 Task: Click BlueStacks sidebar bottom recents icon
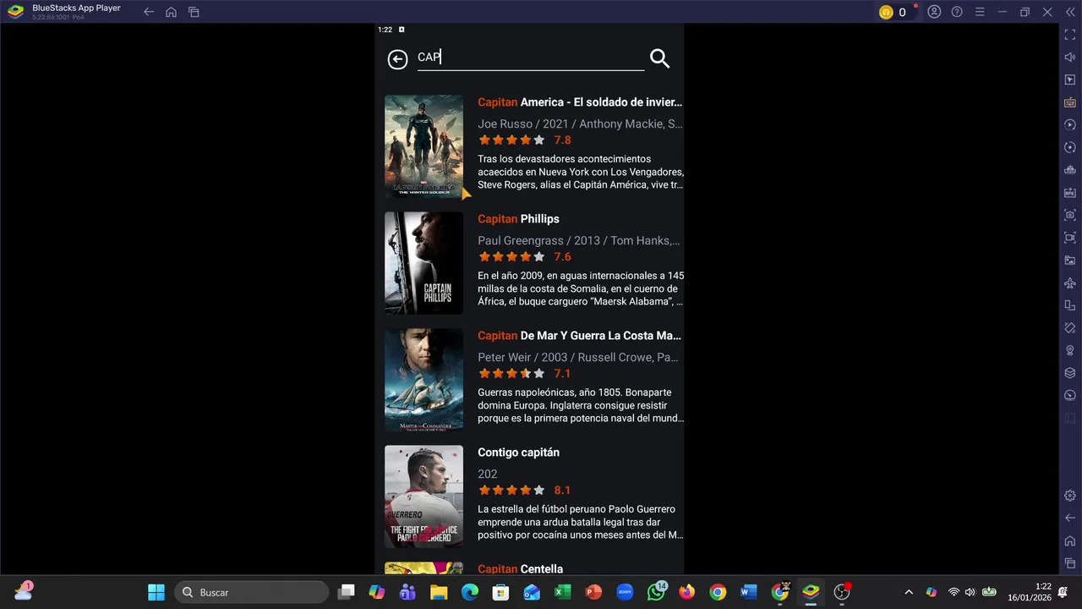click(1070, 563)
